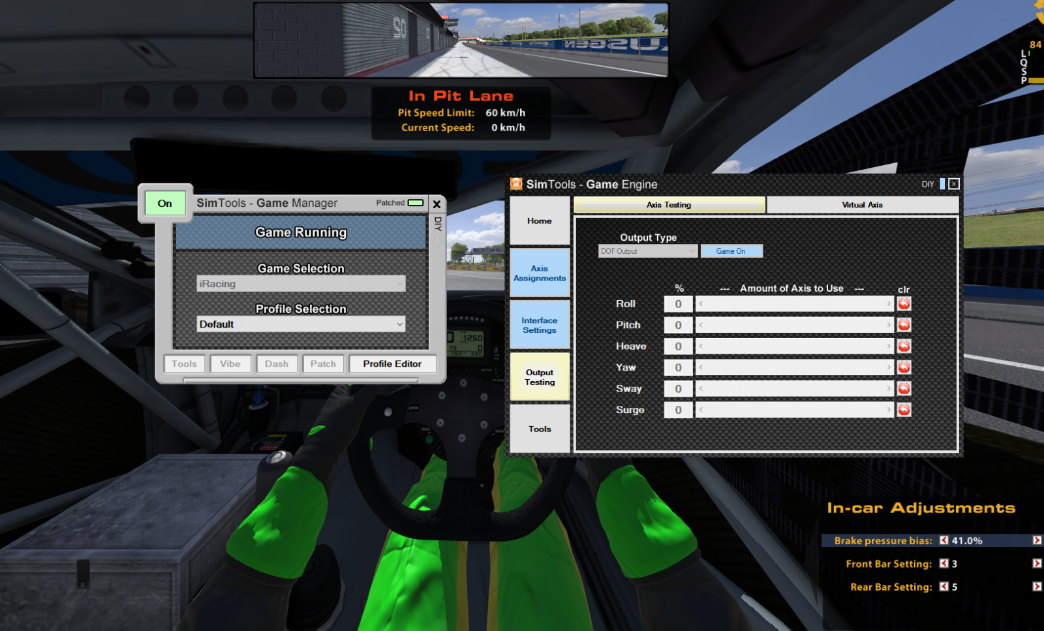Viewport: 1044px width, 631px height.
Task: Switch to the Axis Testing tab
Action: pyautogui.click(x=669, y=205)
